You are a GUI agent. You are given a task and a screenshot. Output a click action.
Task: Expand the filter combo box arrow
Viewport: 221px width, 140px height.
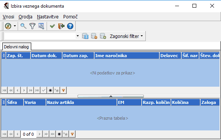click(x=78, y=36)
